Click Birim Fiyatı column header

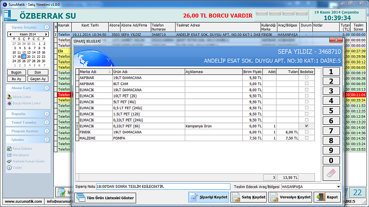[252, 72]
